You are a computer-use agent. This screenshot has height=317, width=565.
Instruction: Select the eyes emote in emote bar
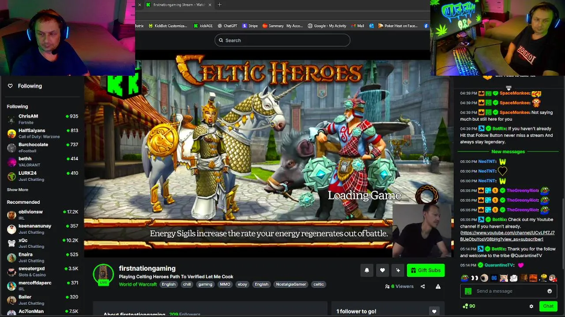[x=475, y=278]
